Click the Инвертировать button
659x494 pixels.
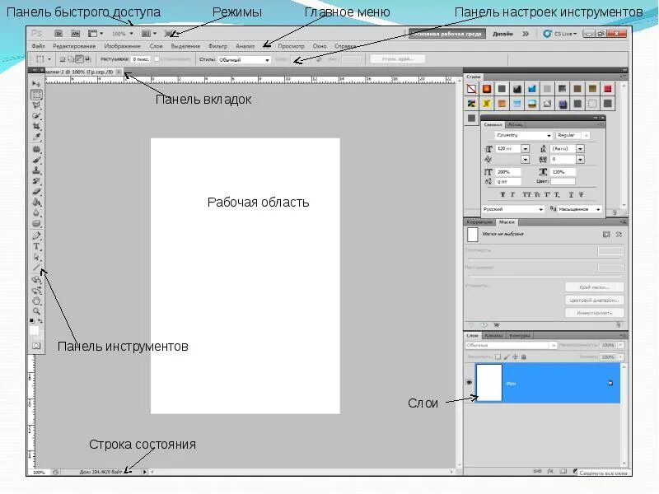pos(594,313)
